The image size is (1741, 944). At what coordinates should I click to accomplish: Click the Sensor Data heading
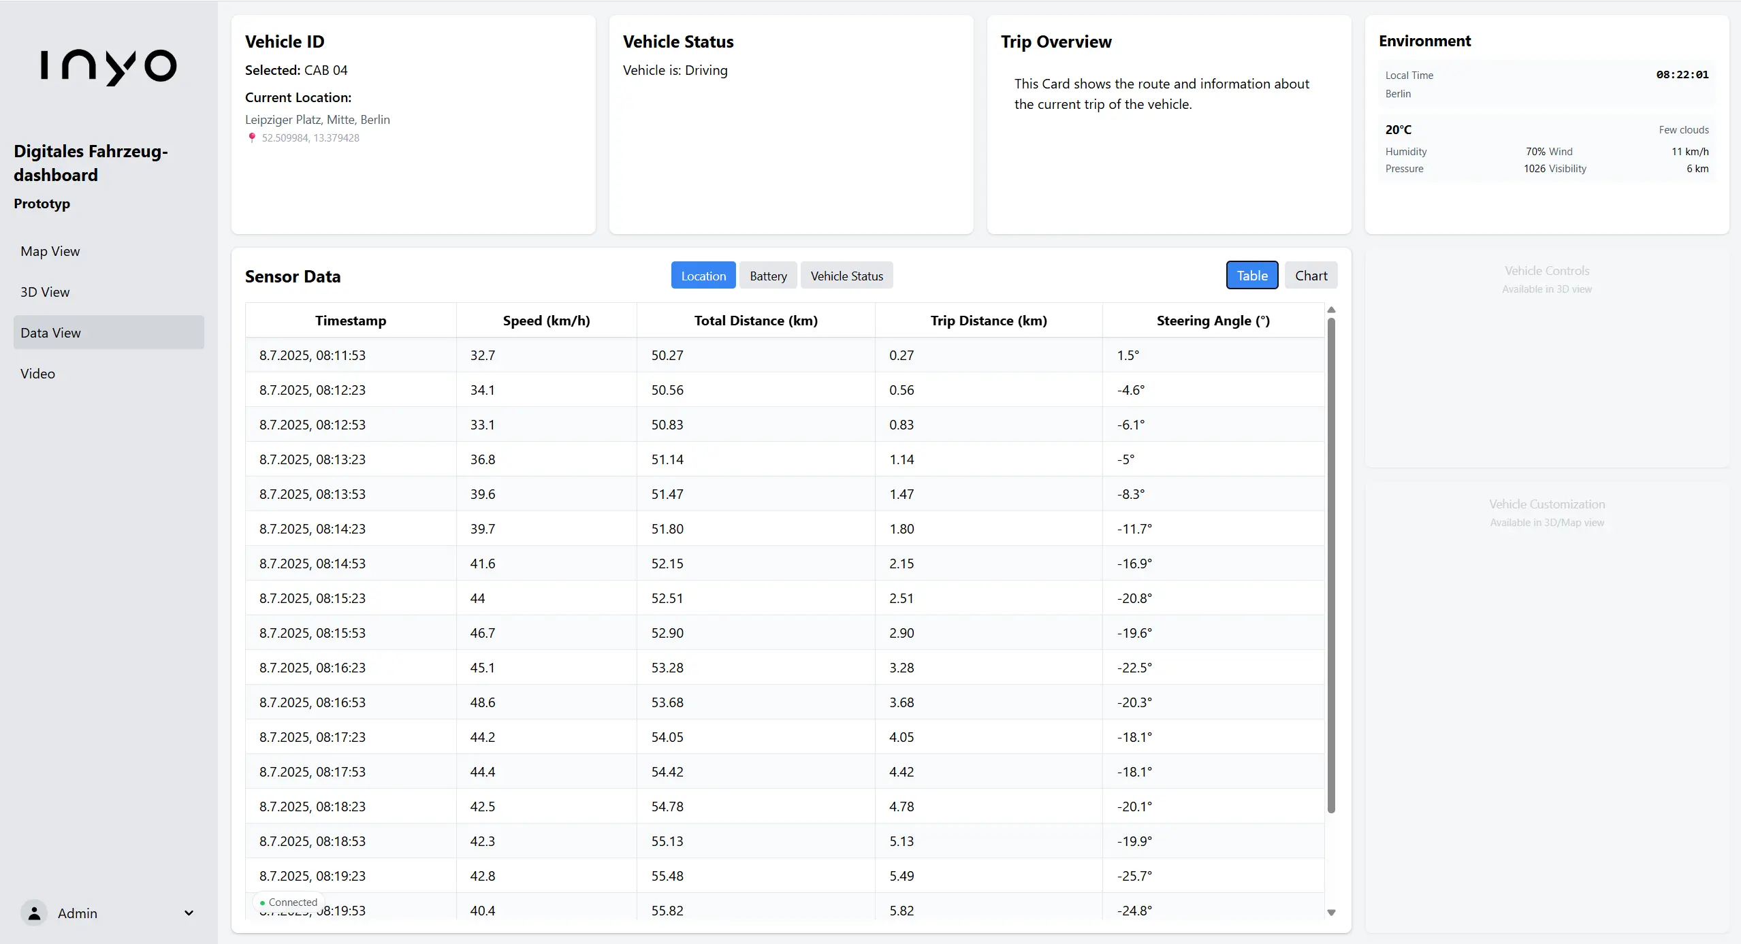293,276
